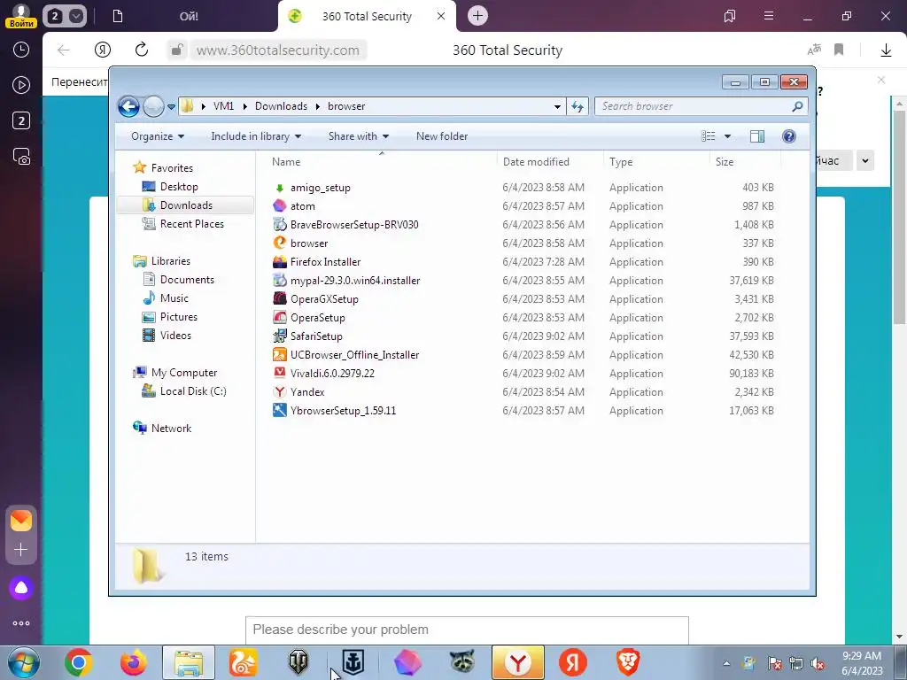Image resolution: width=907 pixels, height=680 pixels.
Task: Click the New folder button
Action: pos(442,136)
